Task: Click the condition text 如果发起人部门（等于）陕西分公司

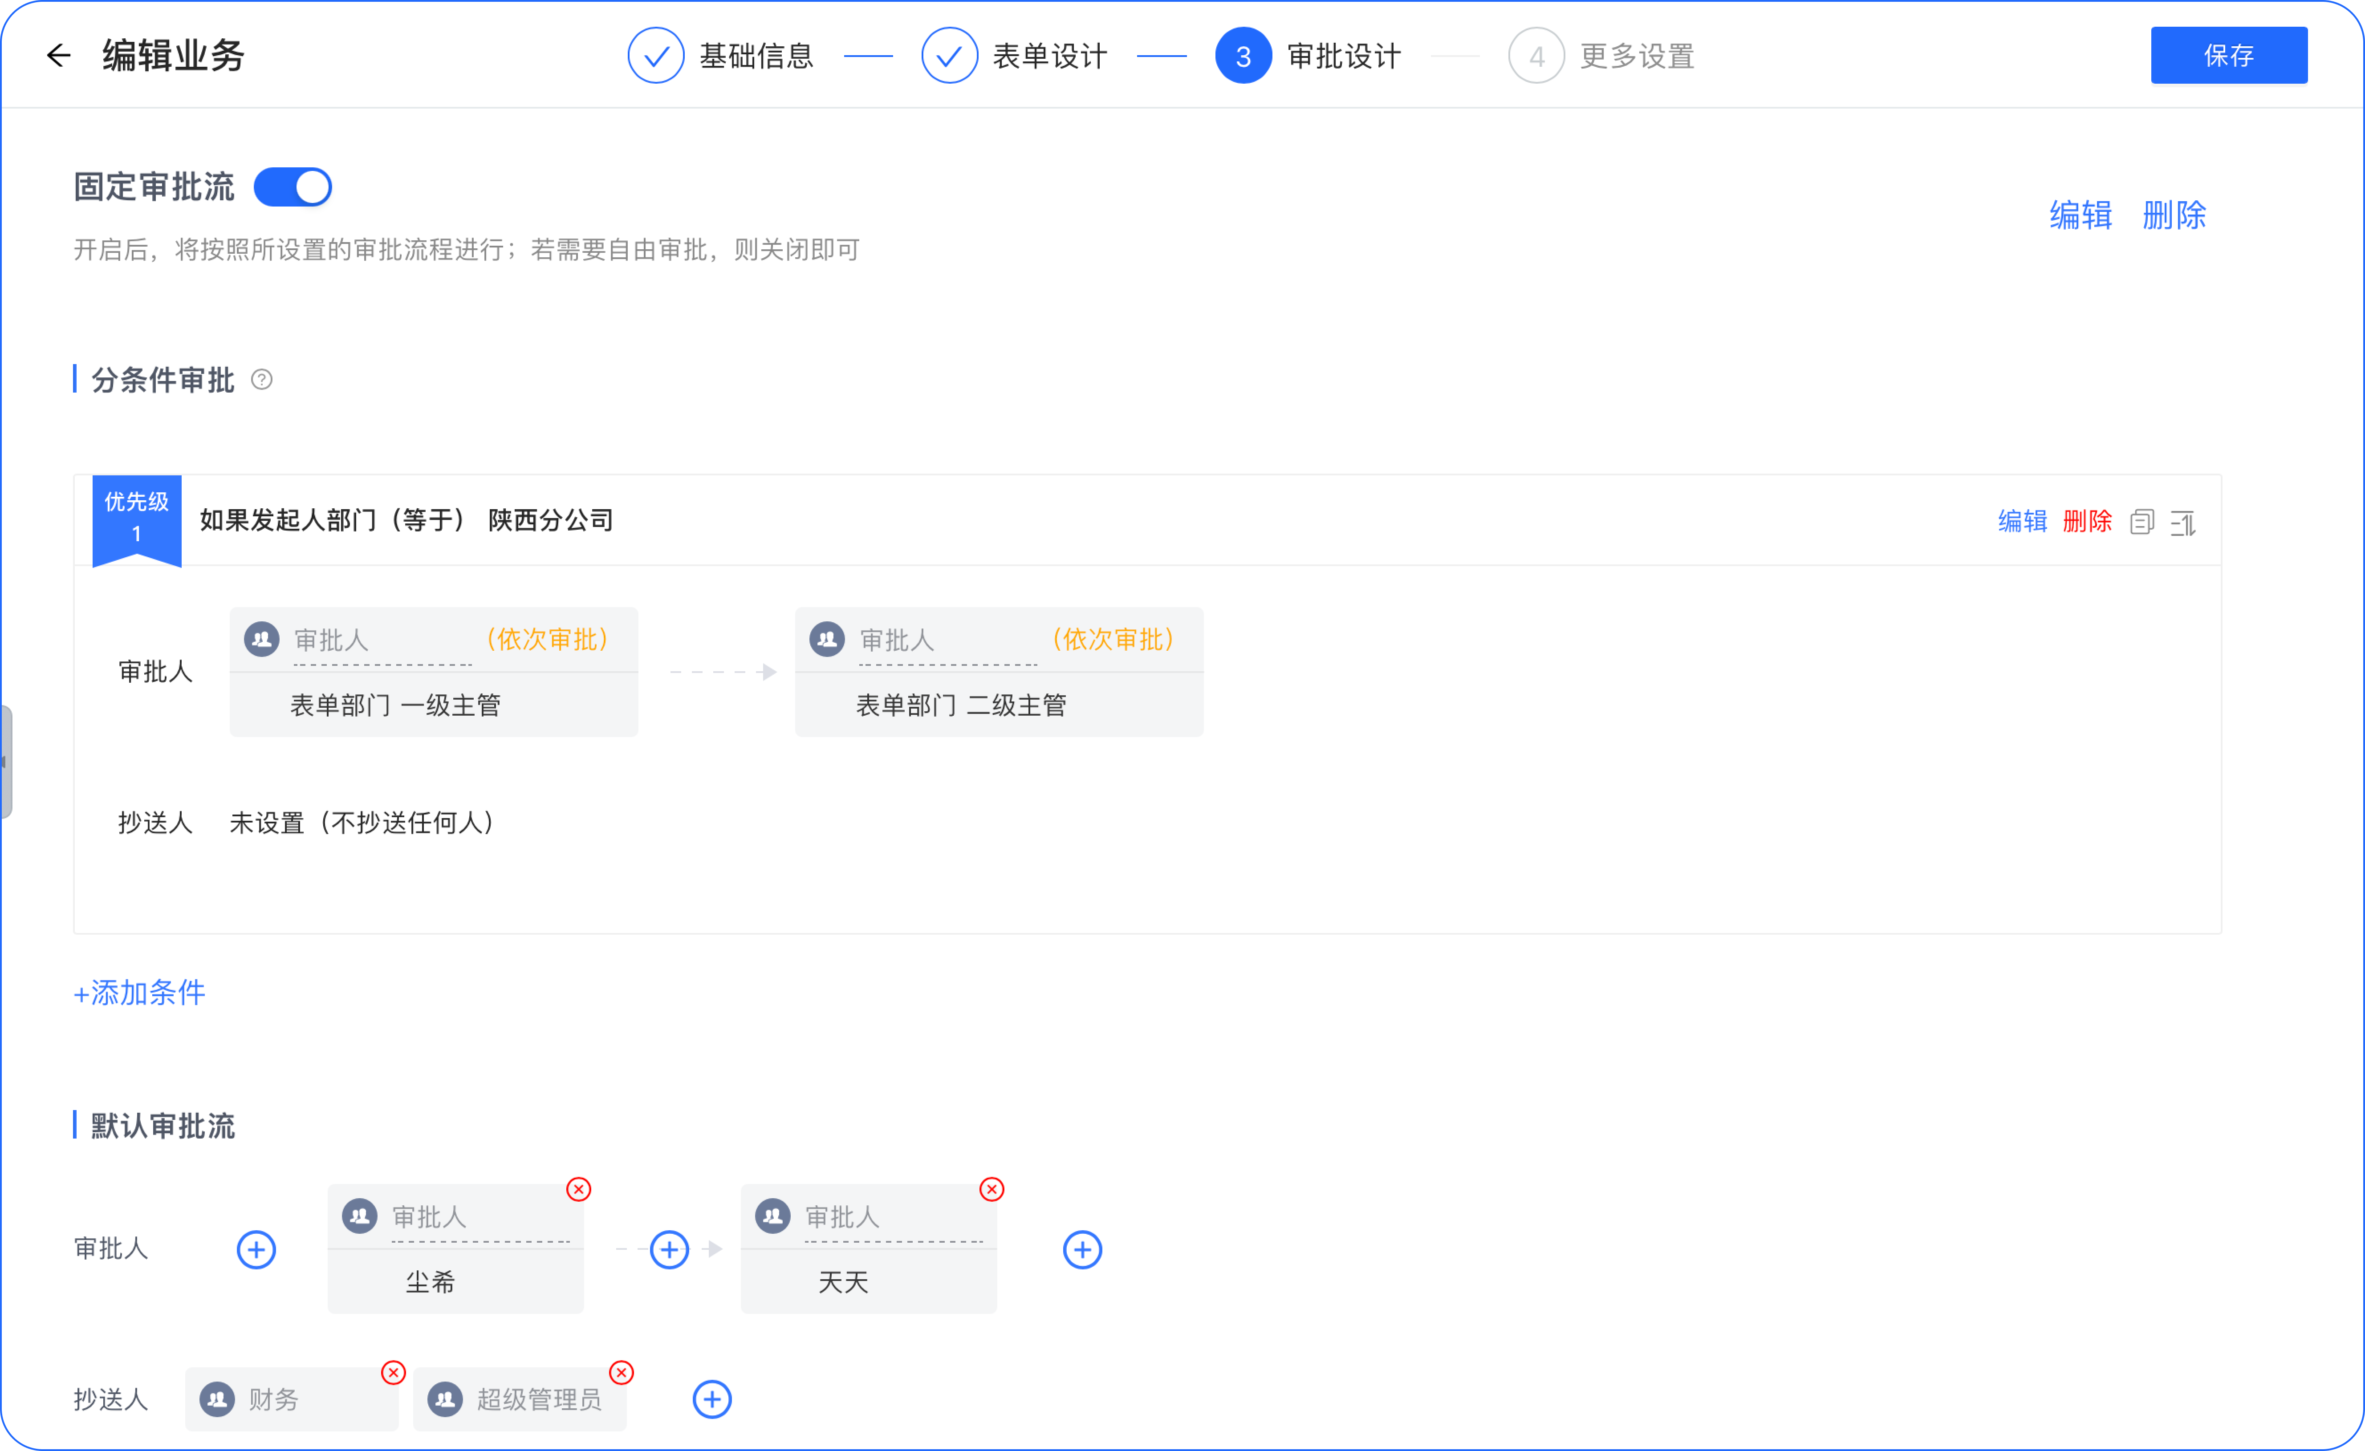Action: (x=406, y=520)
